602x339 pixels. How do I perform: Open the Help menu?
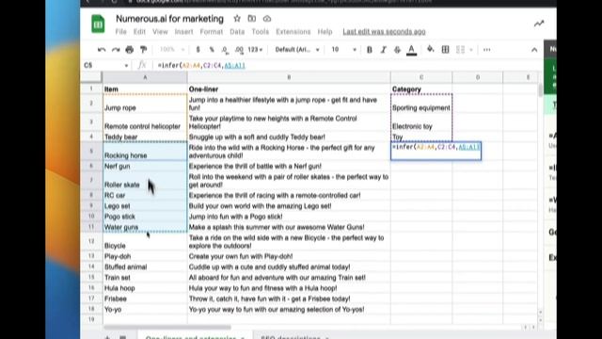click(325, 31)
